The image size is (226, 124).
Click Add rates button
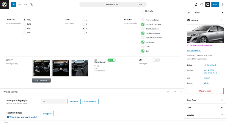pyautogui.click(x=74, y=101)
